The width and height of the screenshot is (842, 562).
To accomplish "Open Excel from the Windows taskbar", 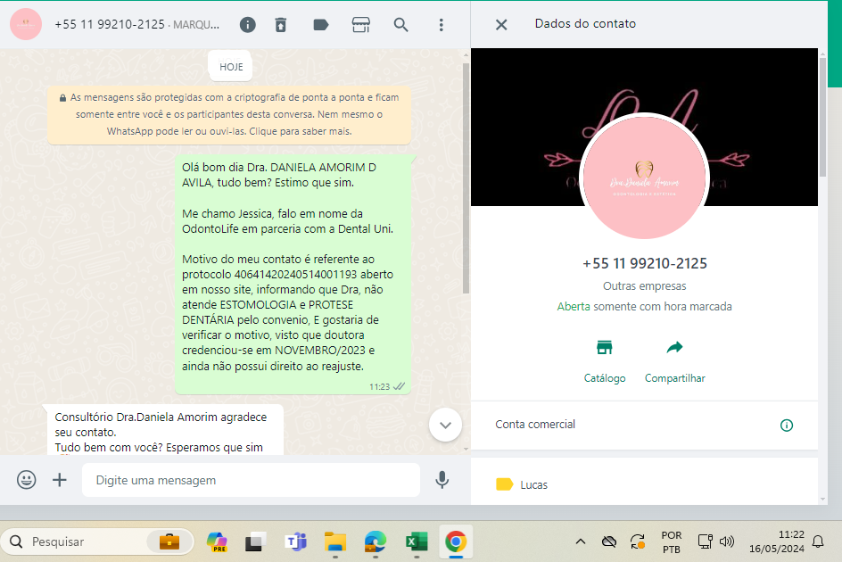I will point(415,541).
